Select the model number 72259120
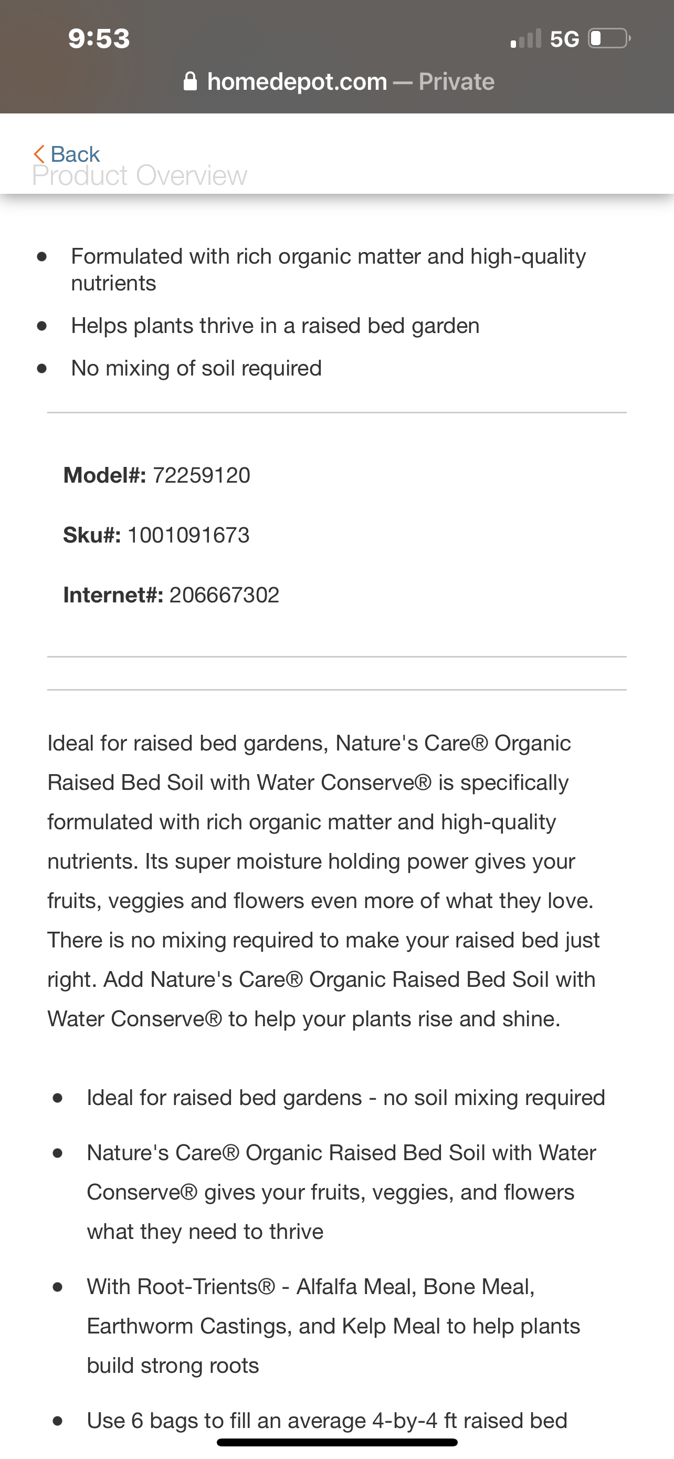The width and height of the screenshot is (674, 1459). click(x=201, y=475)
